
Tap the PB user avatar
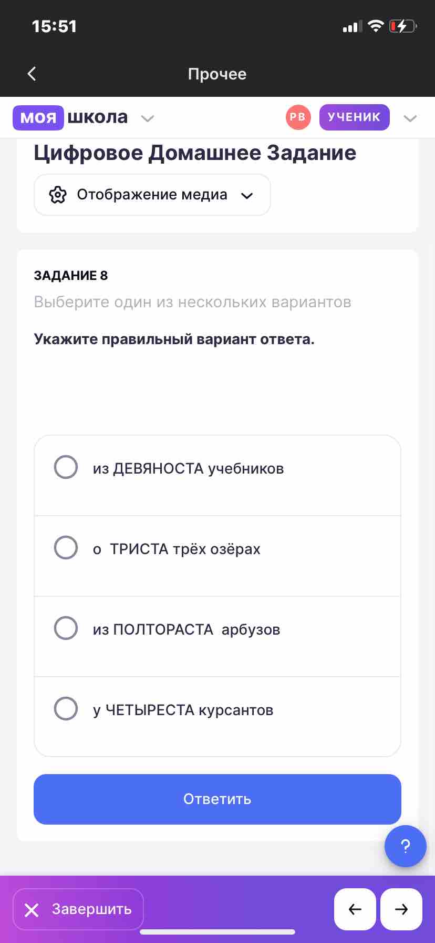click(x=298, y=117)
